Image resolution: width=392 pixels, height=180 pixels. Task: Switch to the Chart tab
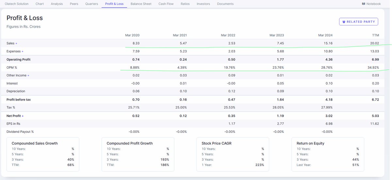click(x=40, y=4)
